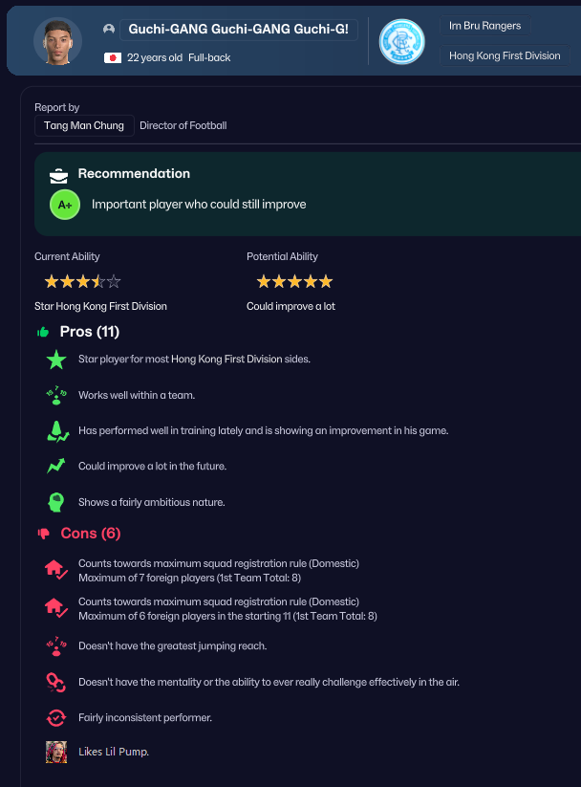581x787 pixels.
Task: Click the green star icon for star player
Action: click(56, 360)
